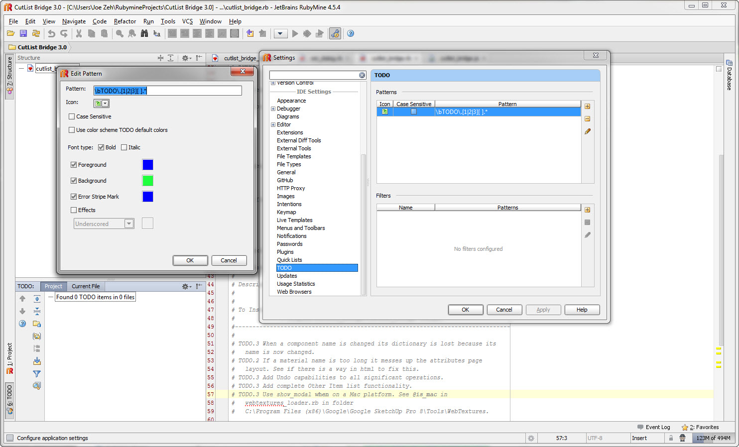Viewport: 739px width, 447px height.
Task: Open the Underscored effects dropdown
Action: (104, 224)
